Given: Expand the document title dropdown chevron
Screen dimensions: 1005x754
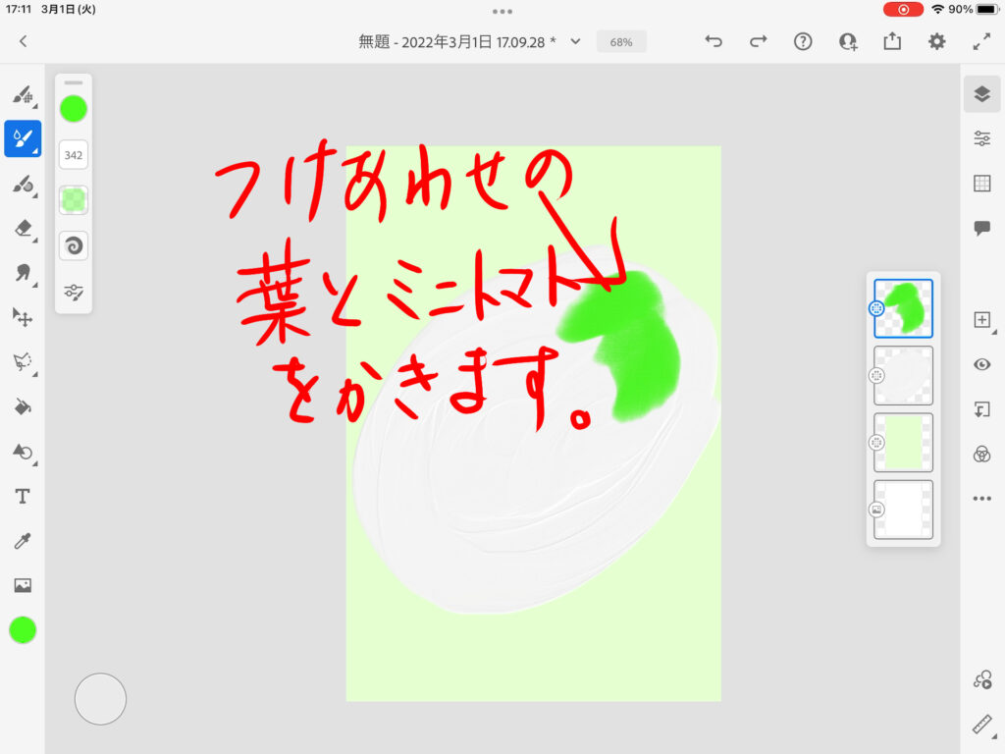Looking at the screenshot, I should pos(576,41).
